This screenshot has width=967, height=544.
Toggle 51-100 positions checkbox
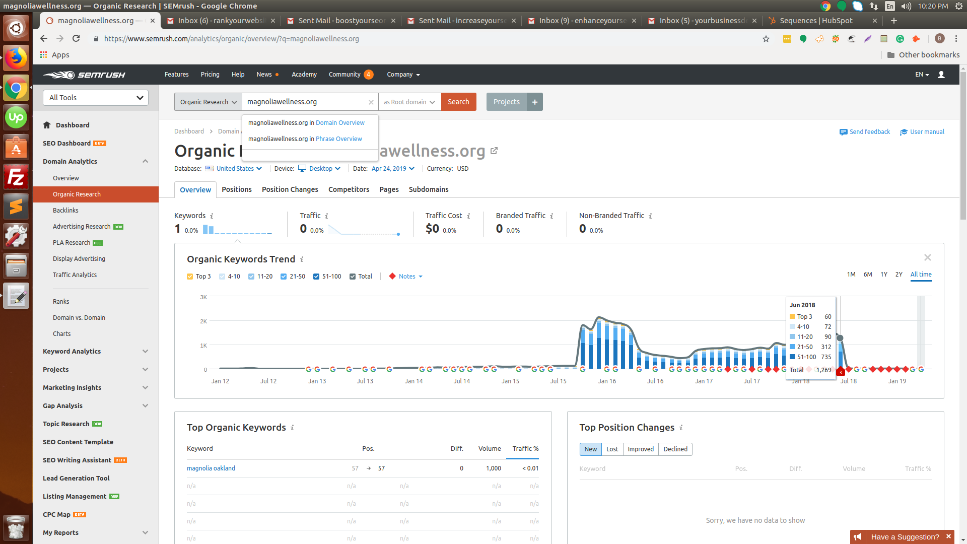tap(316, 277)
